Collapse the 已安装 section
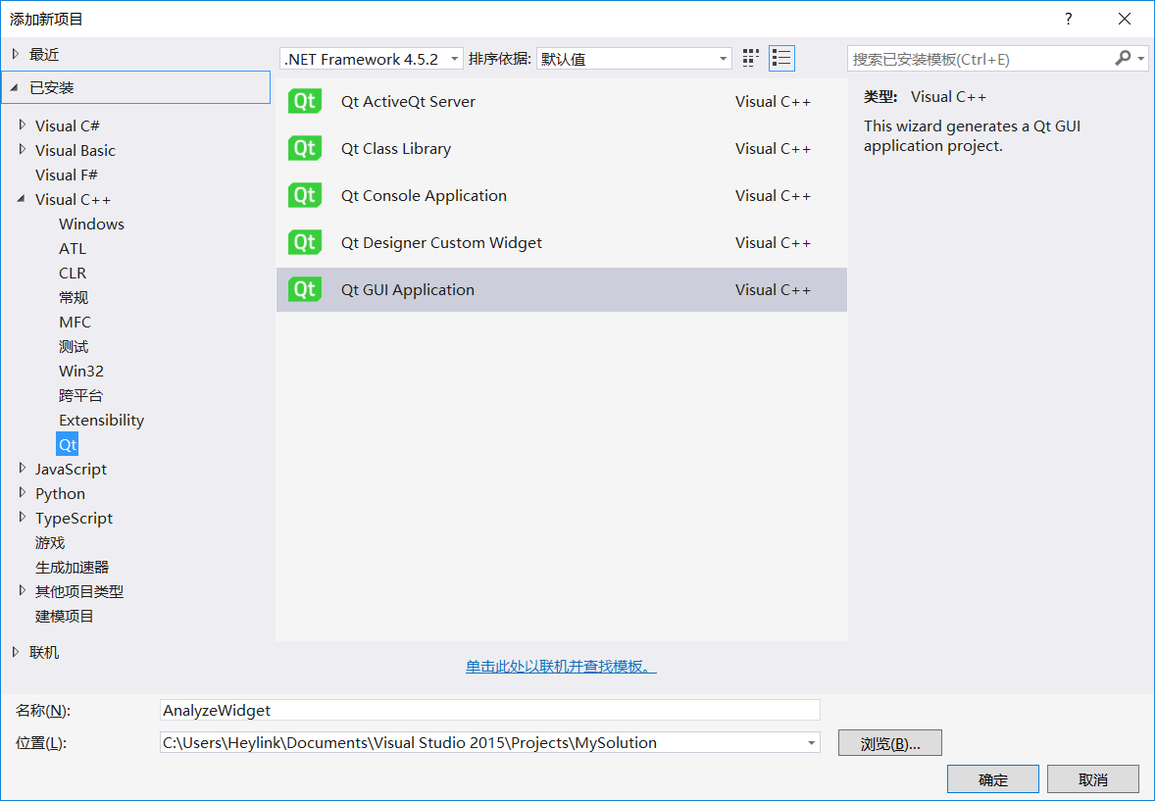The width and height of the screenshot is (1155, 801). pos(14,87)
